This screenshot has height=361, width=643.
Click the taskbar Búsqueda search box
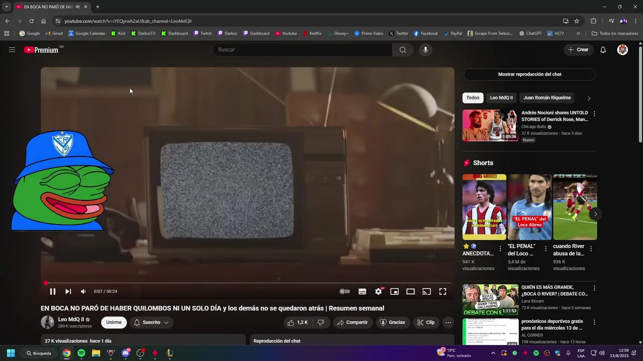[39, 353]
